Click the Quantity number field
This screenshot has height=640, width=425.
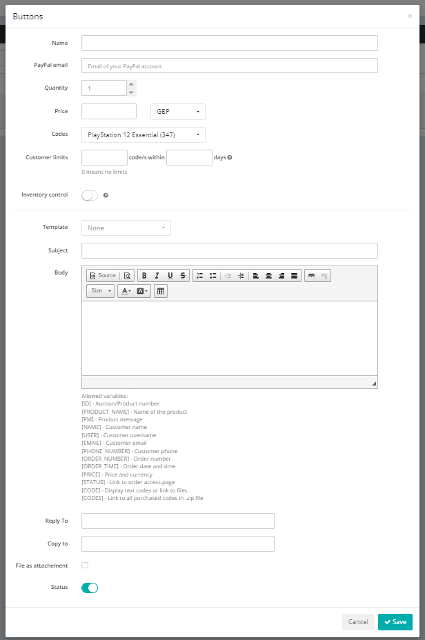click(104, 88)
